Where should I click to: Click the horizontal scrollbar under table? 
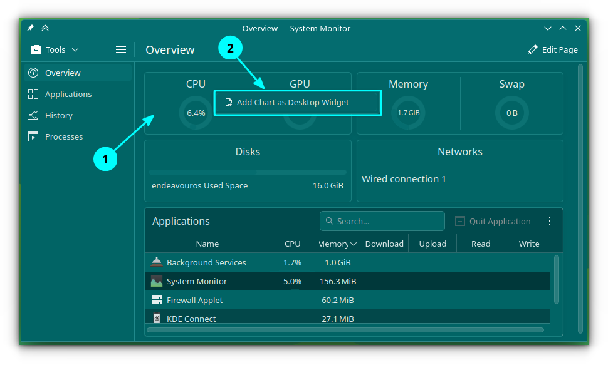[345, 330]
